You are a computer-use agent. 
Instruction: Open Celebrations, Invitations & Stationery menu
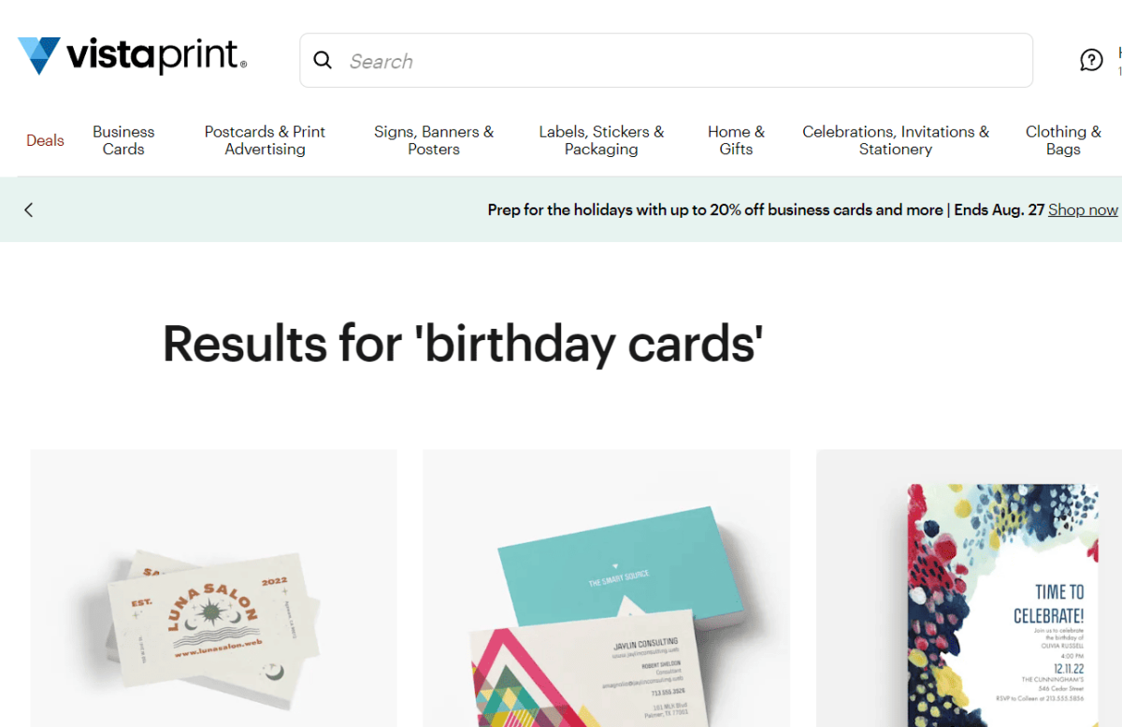pos(896,140)
